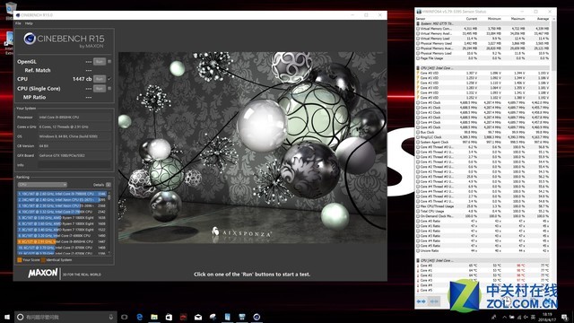
Task: Click the GFX Board GeForce GTX field
Action: click(74, 155)
